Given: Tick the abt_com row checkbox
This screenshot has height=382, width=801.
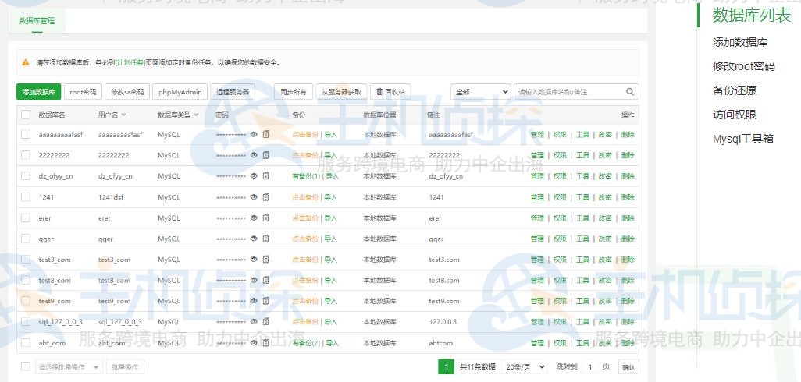Looking at the screenshot, I should pyautogui.click(x=26, y=343).
